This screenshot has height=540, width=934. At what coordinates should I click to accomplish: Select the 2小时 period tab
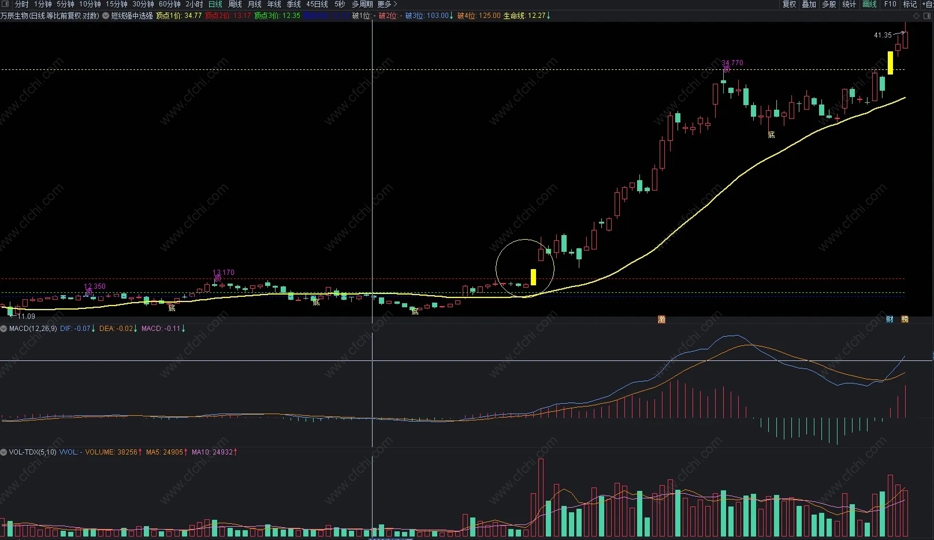194,4
